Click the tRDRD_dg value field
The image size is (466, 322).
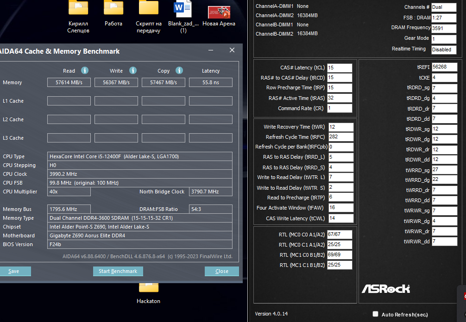(444, 98)
